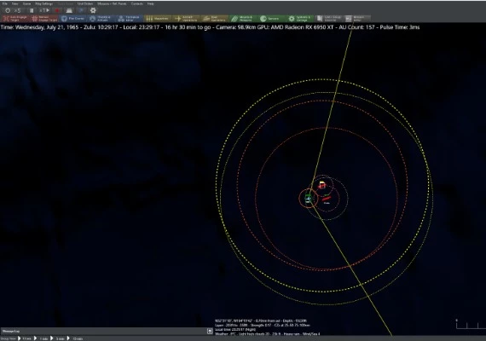486x341 pixels.
Task: Open Boat Operations
Action: pos(215,19)
